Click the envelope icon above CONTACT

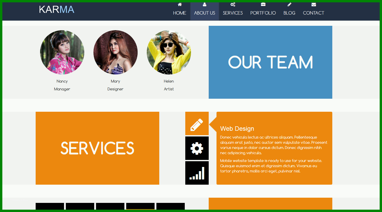314,4
